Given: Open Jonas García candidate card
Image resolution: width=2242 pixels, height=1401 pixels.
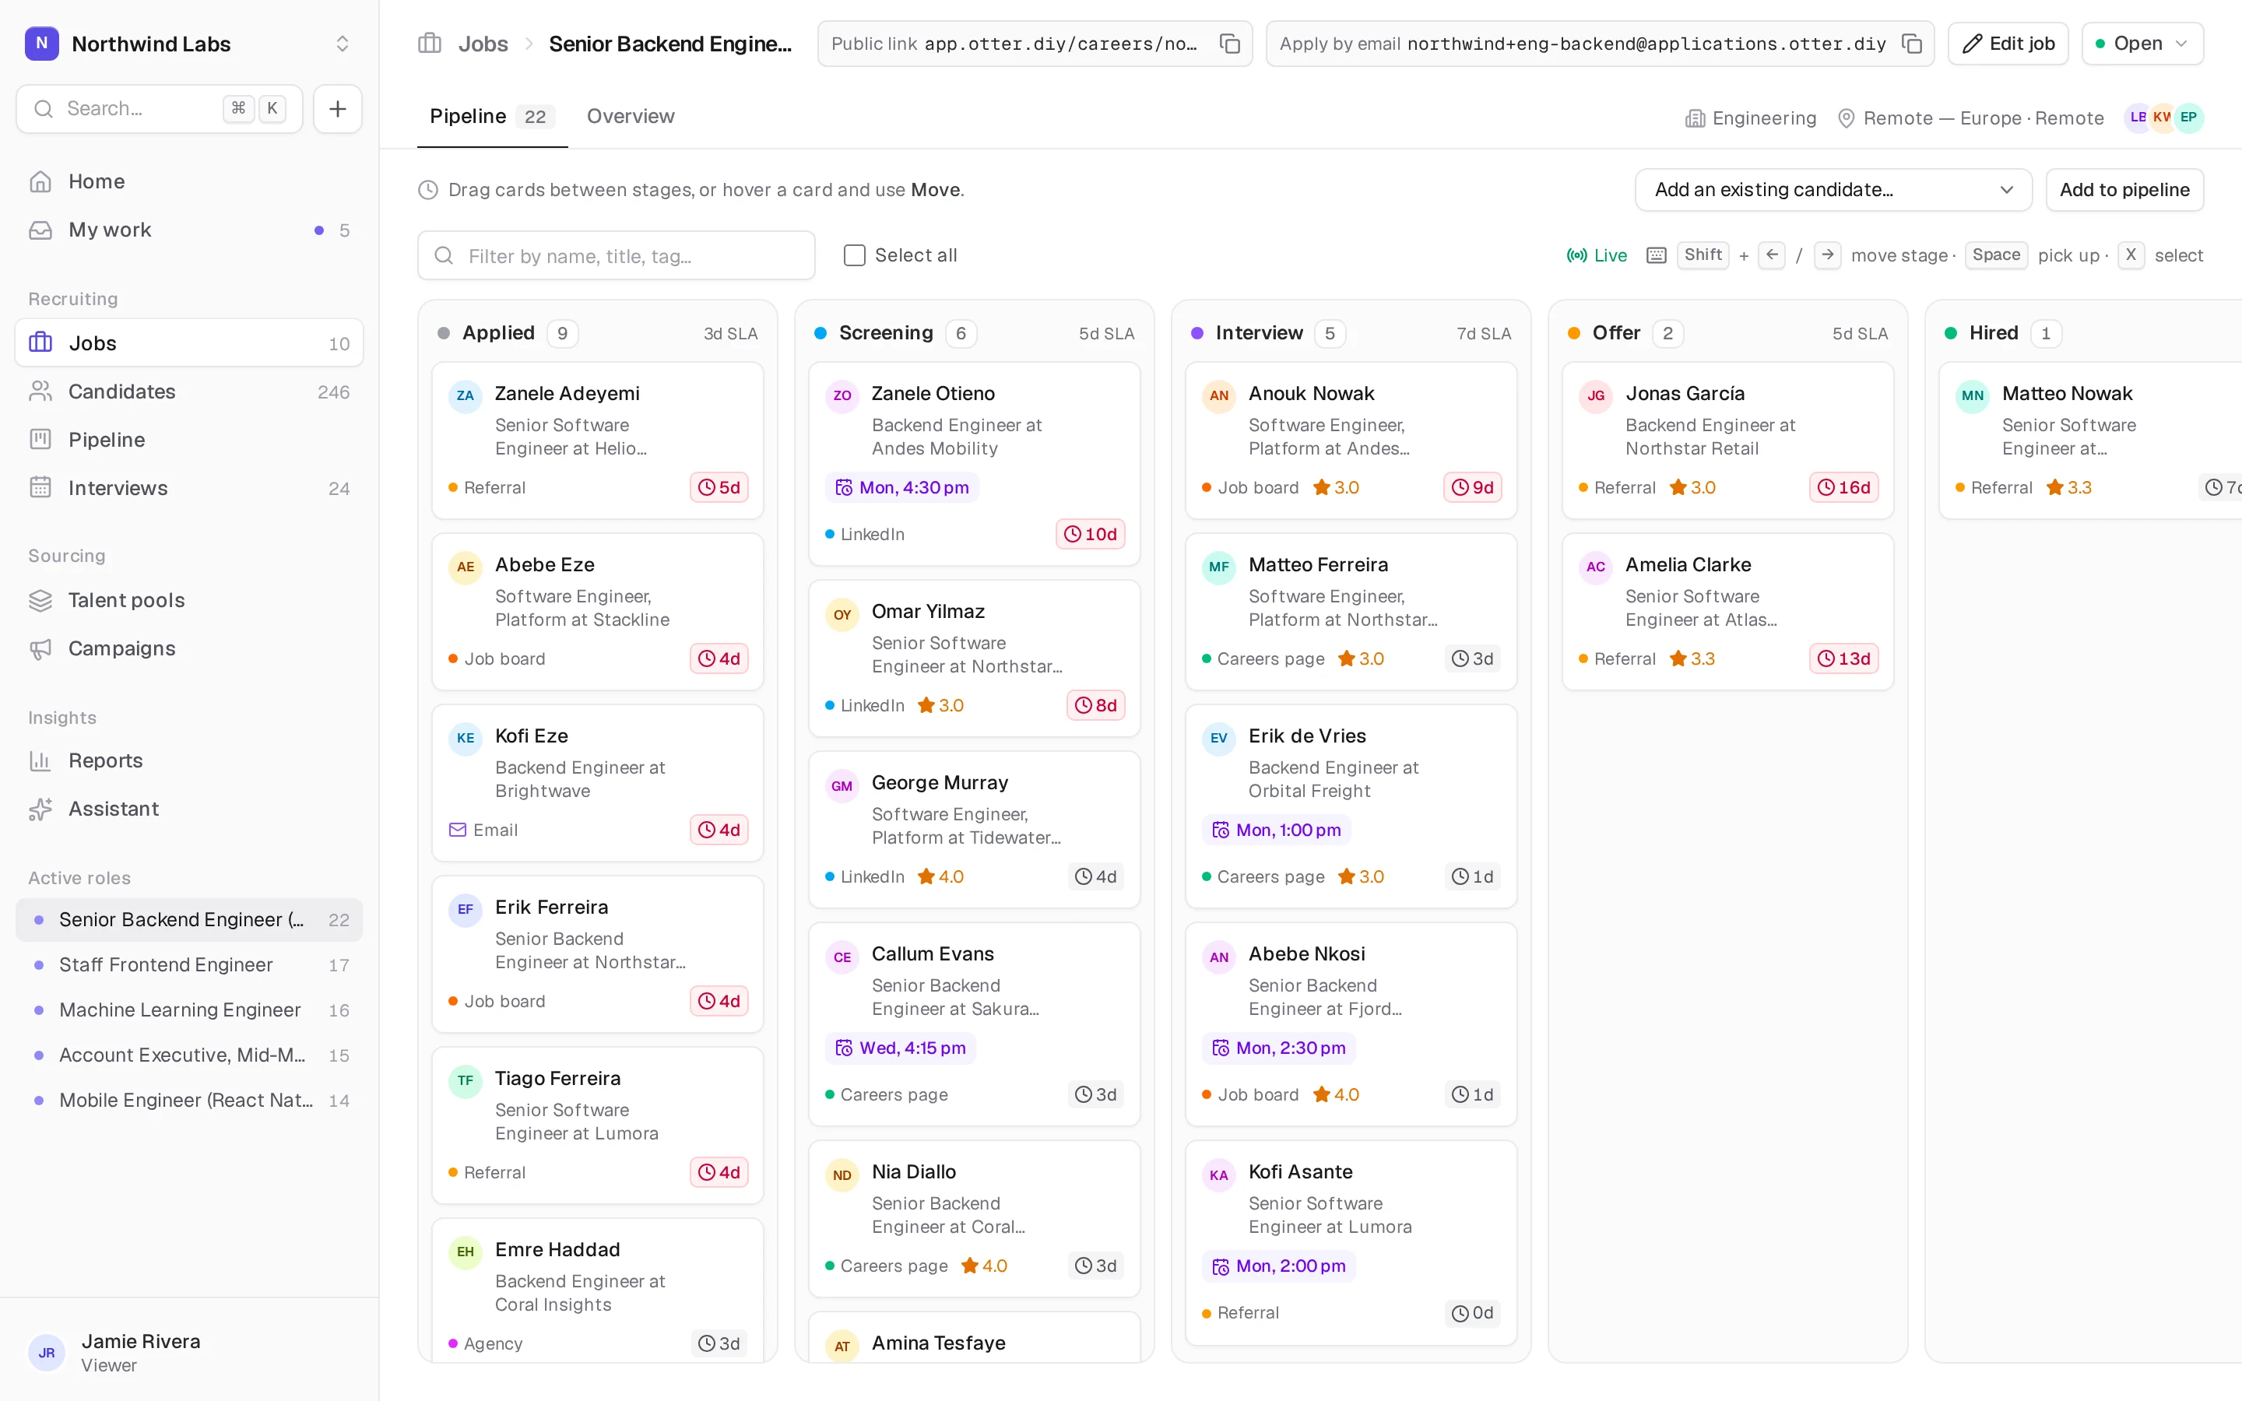Looking at the screenshot, I should point(1728,440).
